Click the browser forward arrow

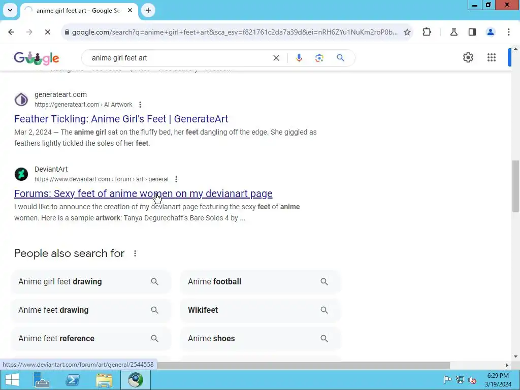(29, 32)
